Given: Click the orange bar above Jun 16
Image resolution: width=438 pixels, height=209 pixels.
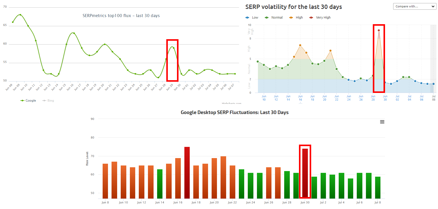Looking at the screenshot, I should tap(178, 178).
